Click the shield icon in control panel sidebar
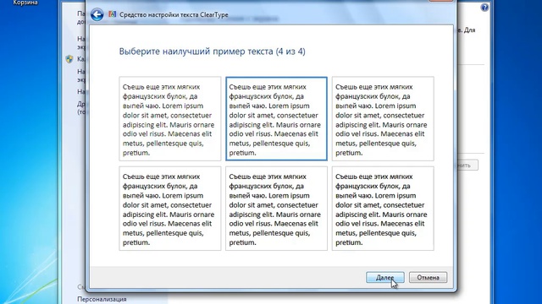 69,59
